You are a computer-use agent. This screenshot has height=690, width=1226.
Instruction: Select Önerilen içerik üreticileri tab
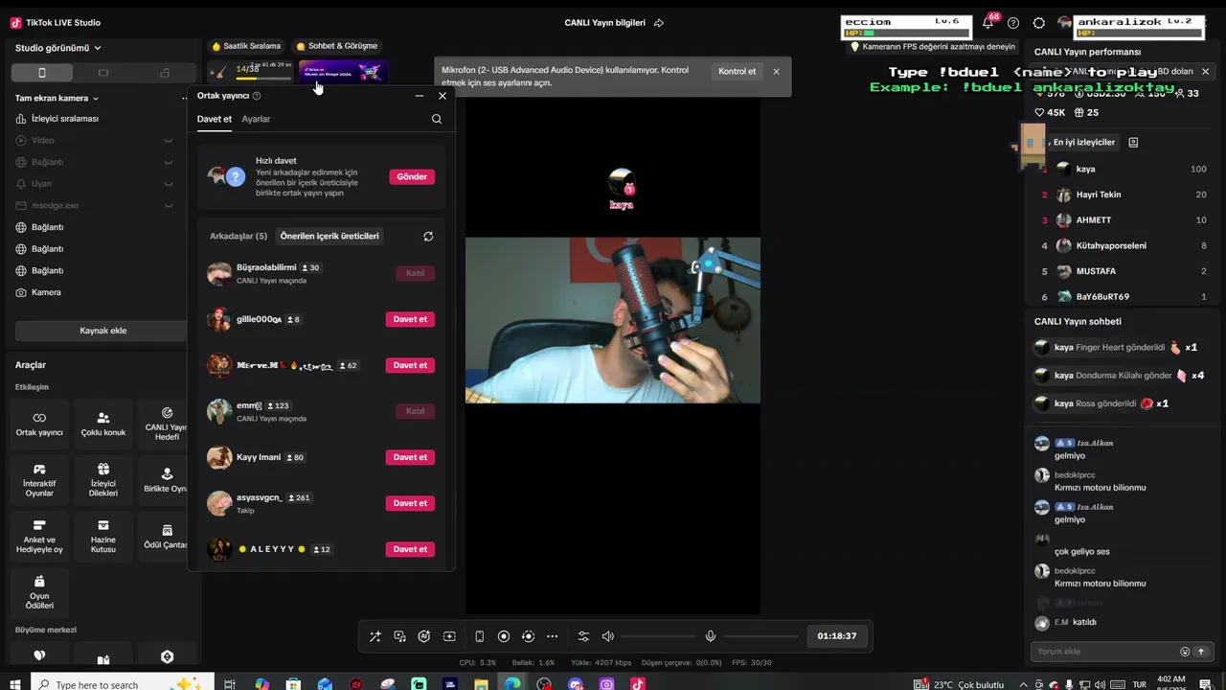pyautogui.click(x=329, y=236)
